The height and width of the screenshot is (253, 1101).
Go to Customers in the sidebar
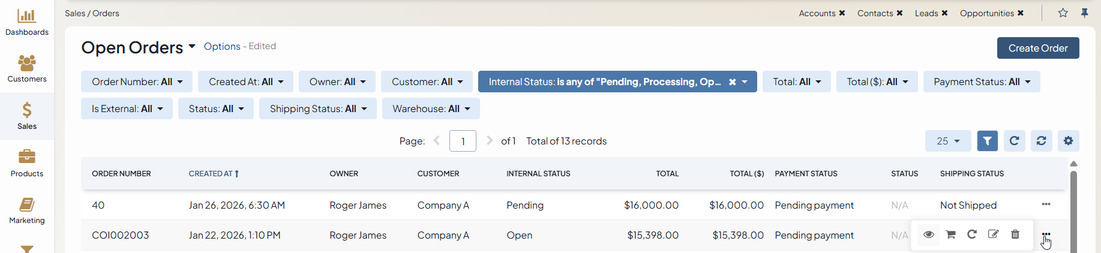tap(27, 68)
